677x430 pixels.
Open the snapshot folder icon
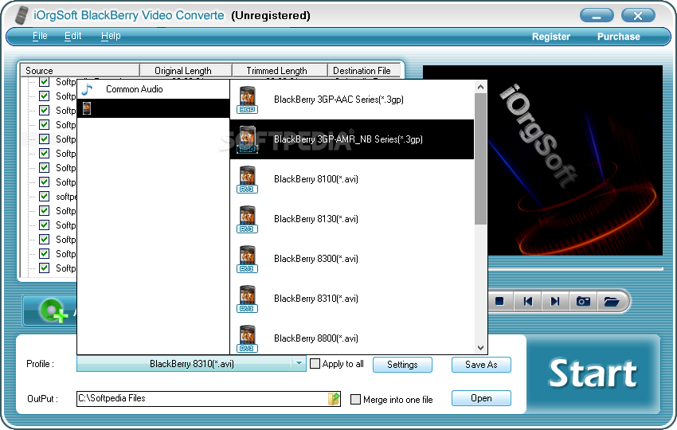point(612,301)
